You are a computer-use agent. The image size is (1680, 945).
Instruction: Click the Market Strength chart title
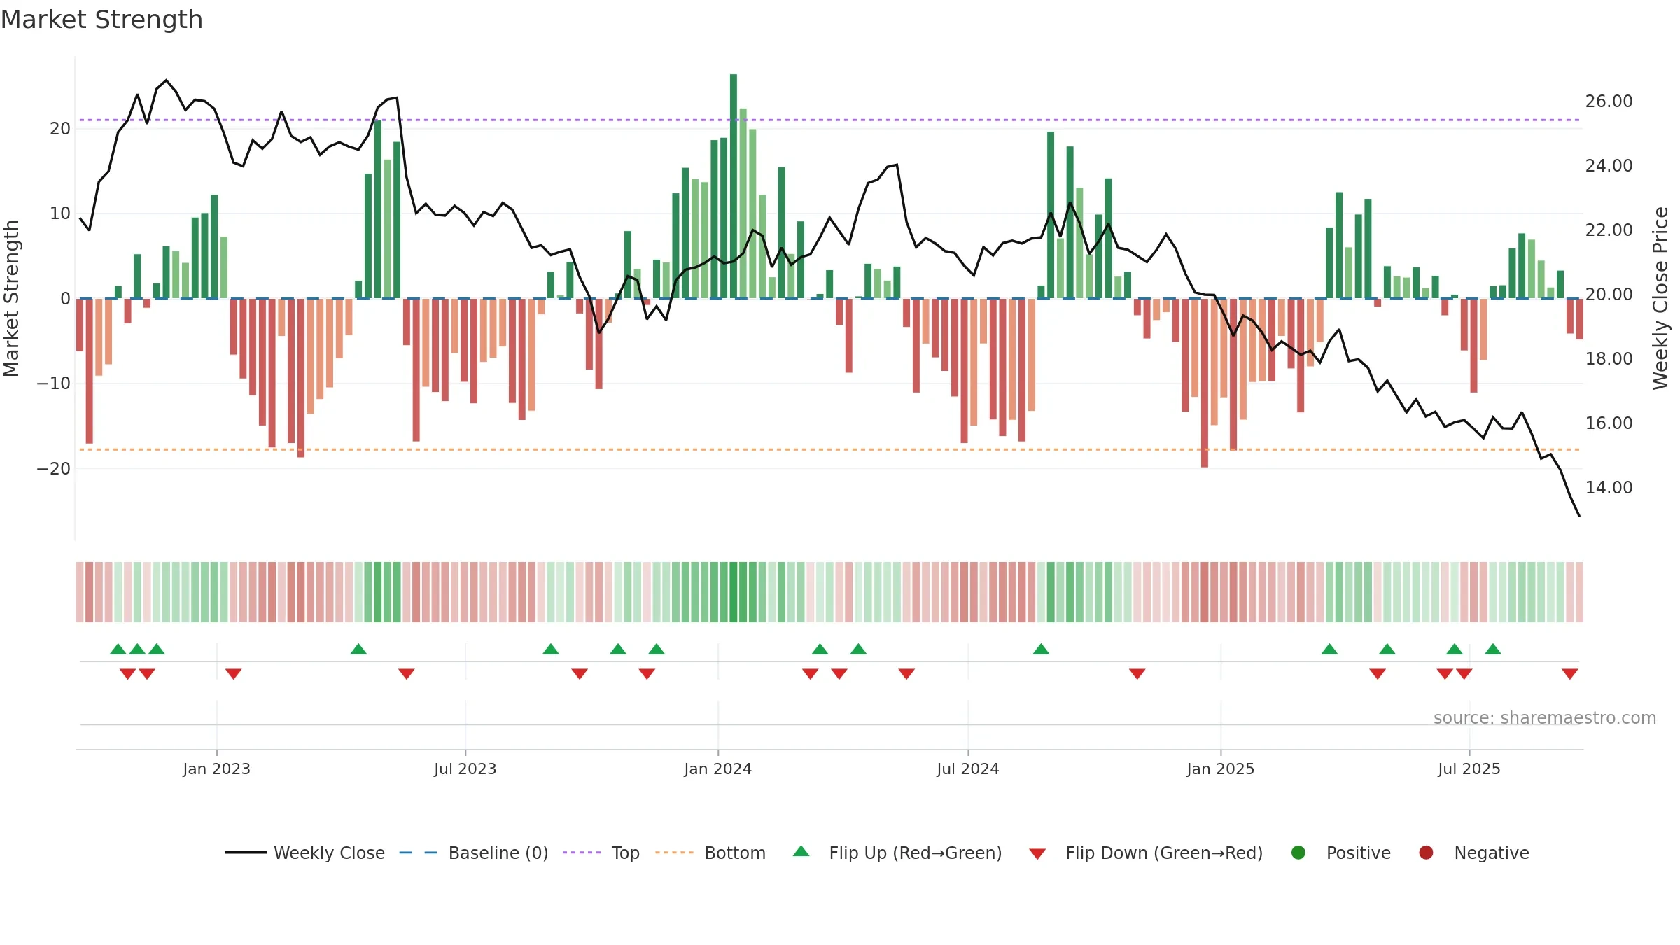pyautogui.click(x=101, y=20)
